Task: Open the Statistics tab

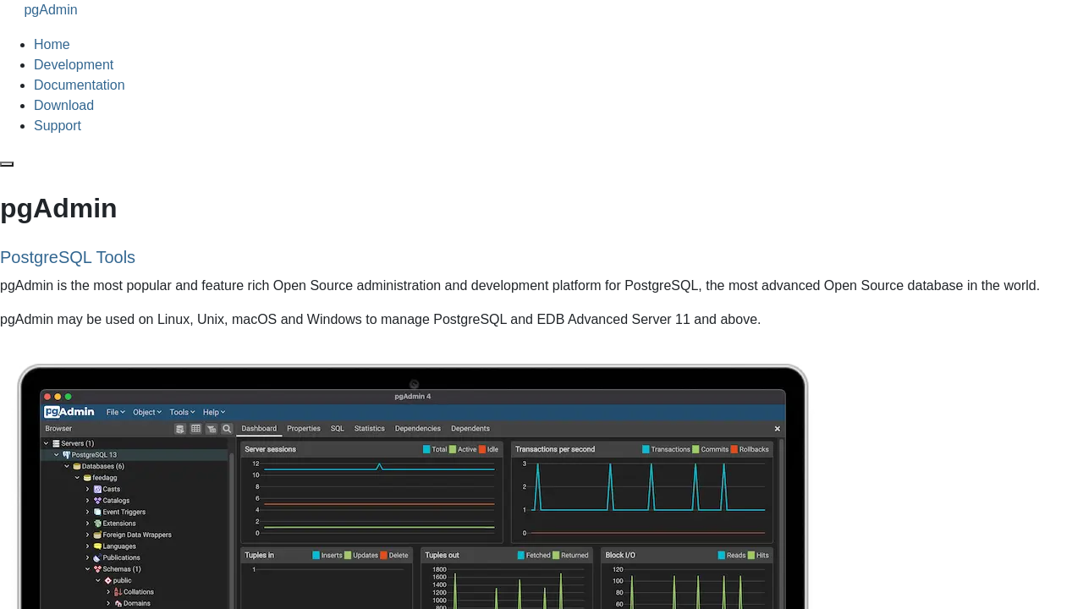Action: click(x=369, y=429)
